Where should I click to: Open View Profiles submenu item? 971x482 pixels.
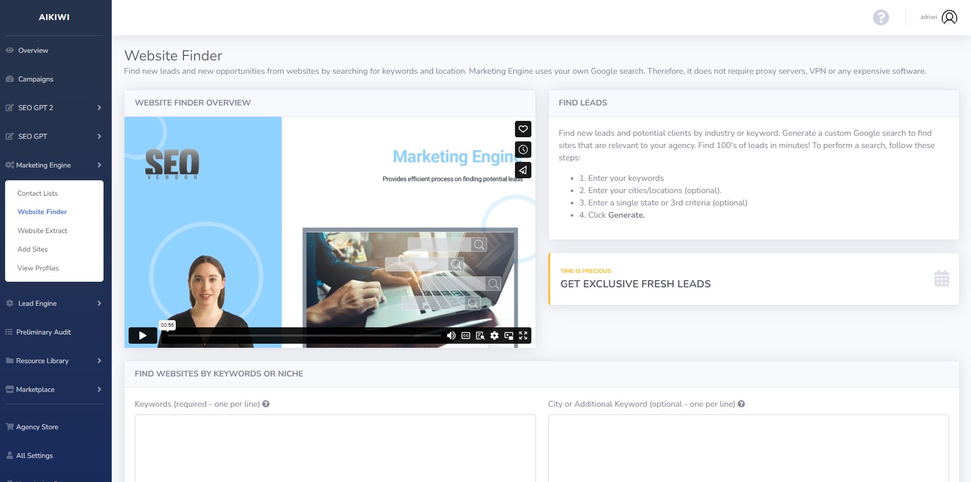38,268
